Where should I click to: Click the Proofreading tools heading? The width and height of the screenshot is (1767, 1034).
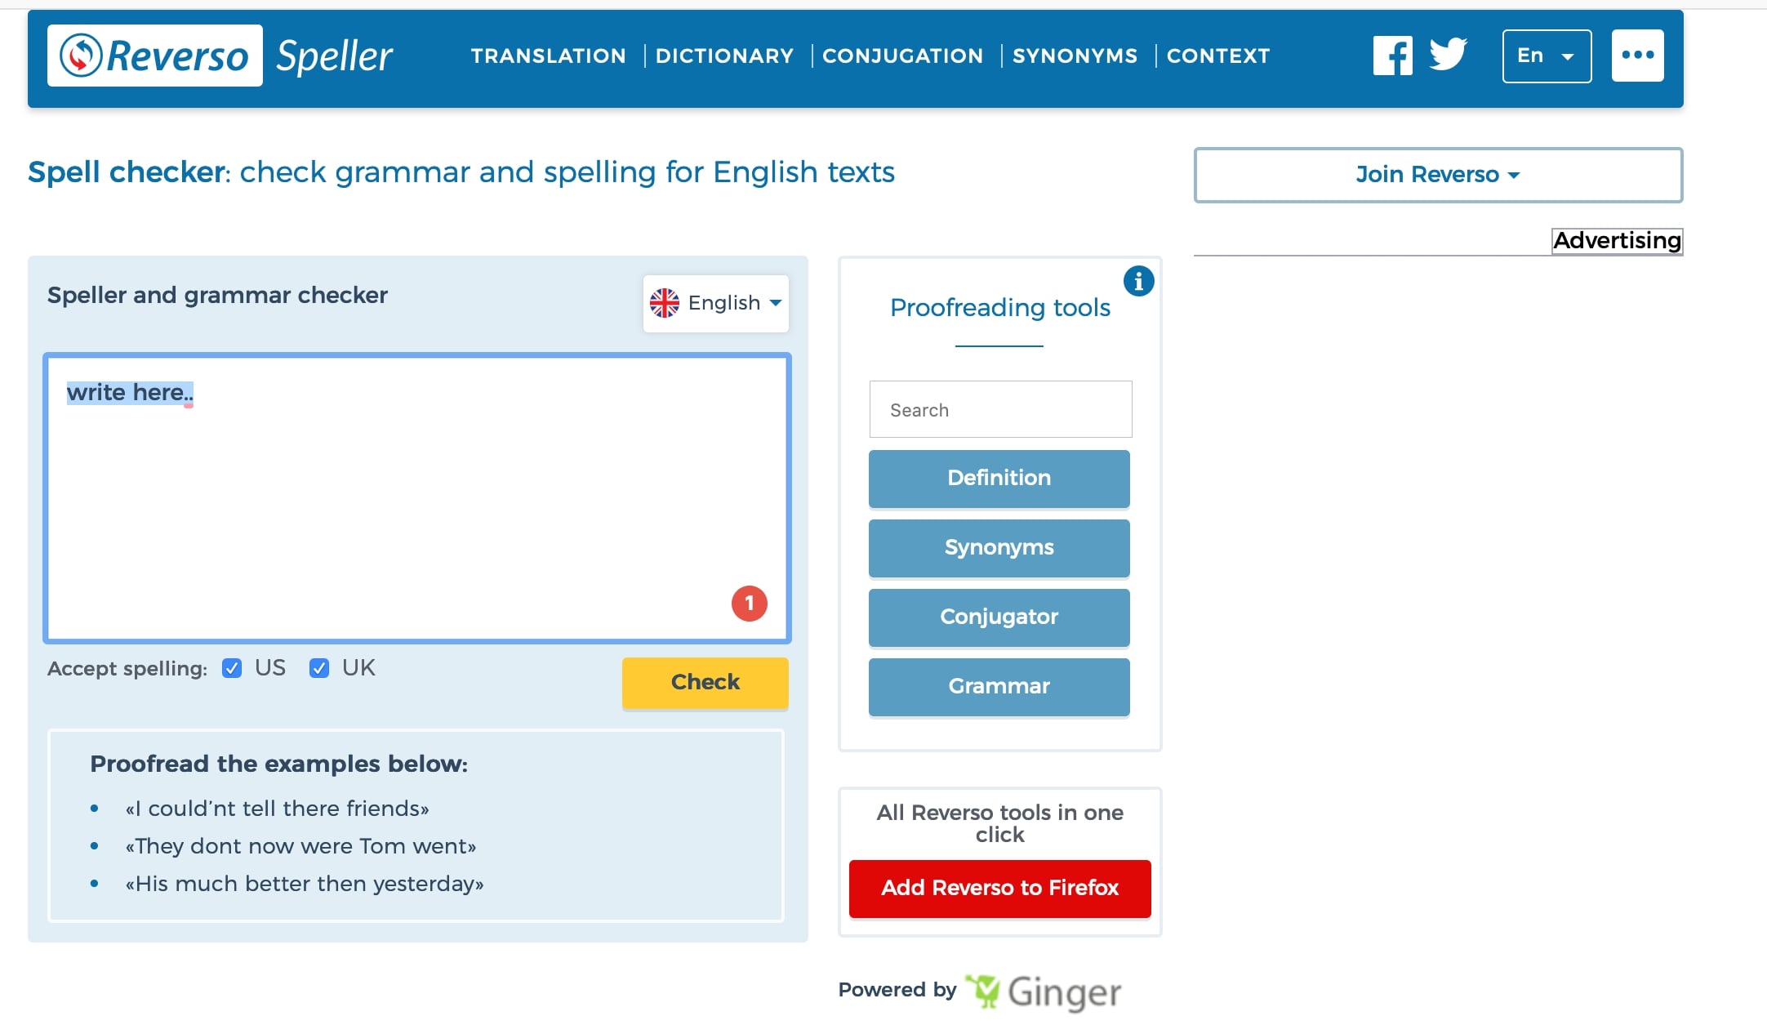coord(1000,308)
